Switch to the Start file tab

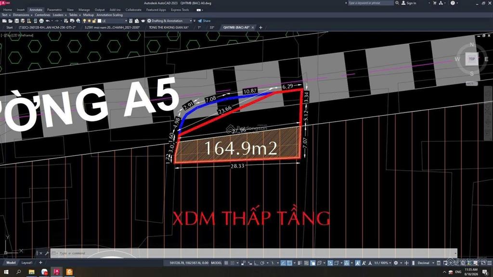coord(10,27)
